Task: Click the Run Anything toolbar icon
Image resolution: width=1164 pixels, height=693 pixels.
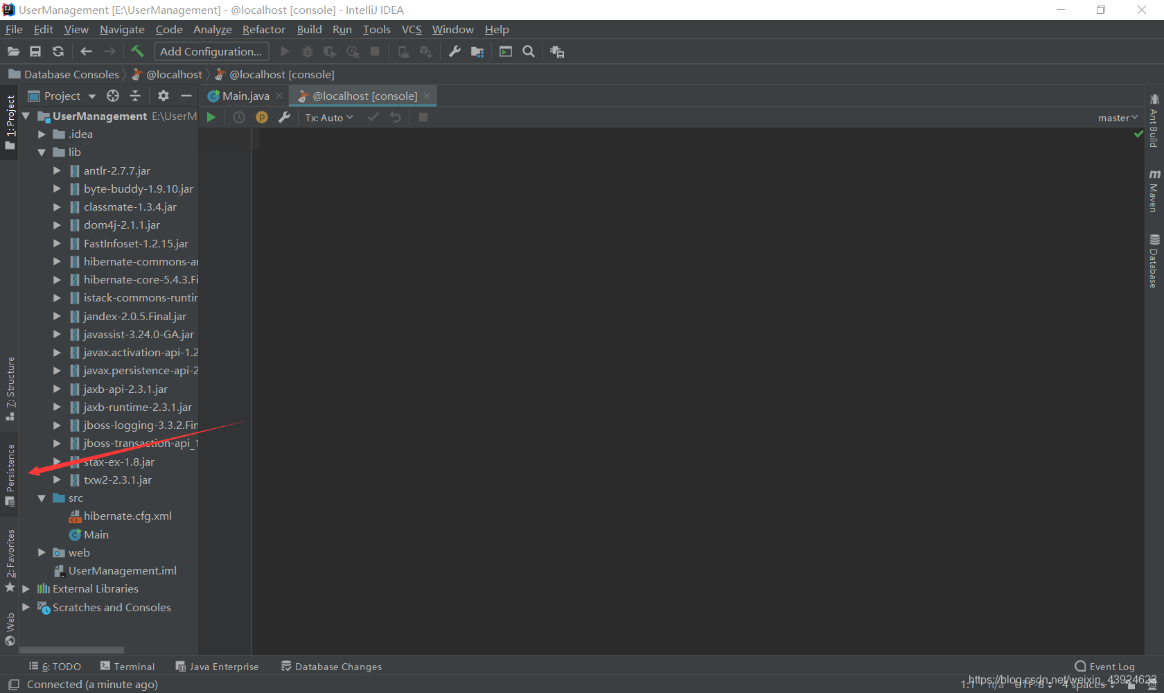Action: 506,51
